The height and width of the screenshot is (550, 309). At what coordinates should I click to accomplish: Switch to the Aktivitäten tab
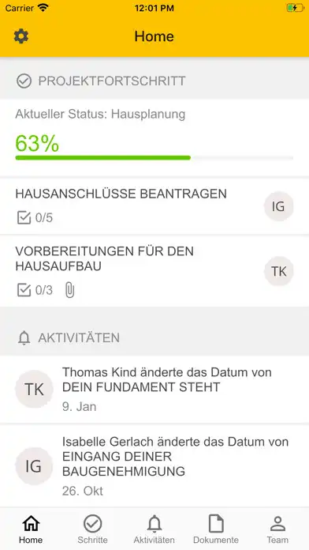point(154,529)
